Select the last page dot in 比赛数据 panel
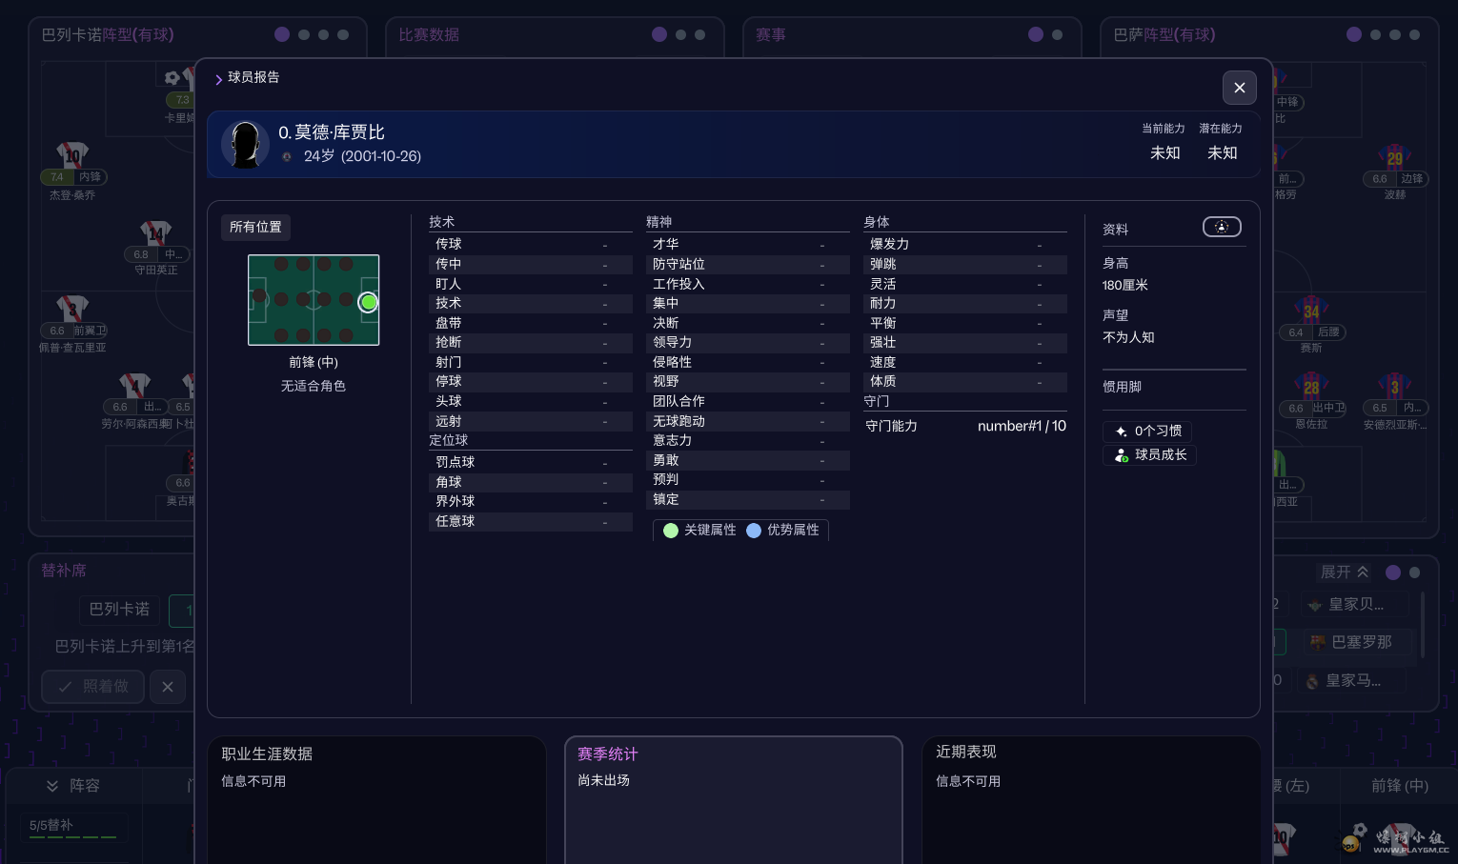Screen dimensions: 1458x864 (x=700, y=34)
